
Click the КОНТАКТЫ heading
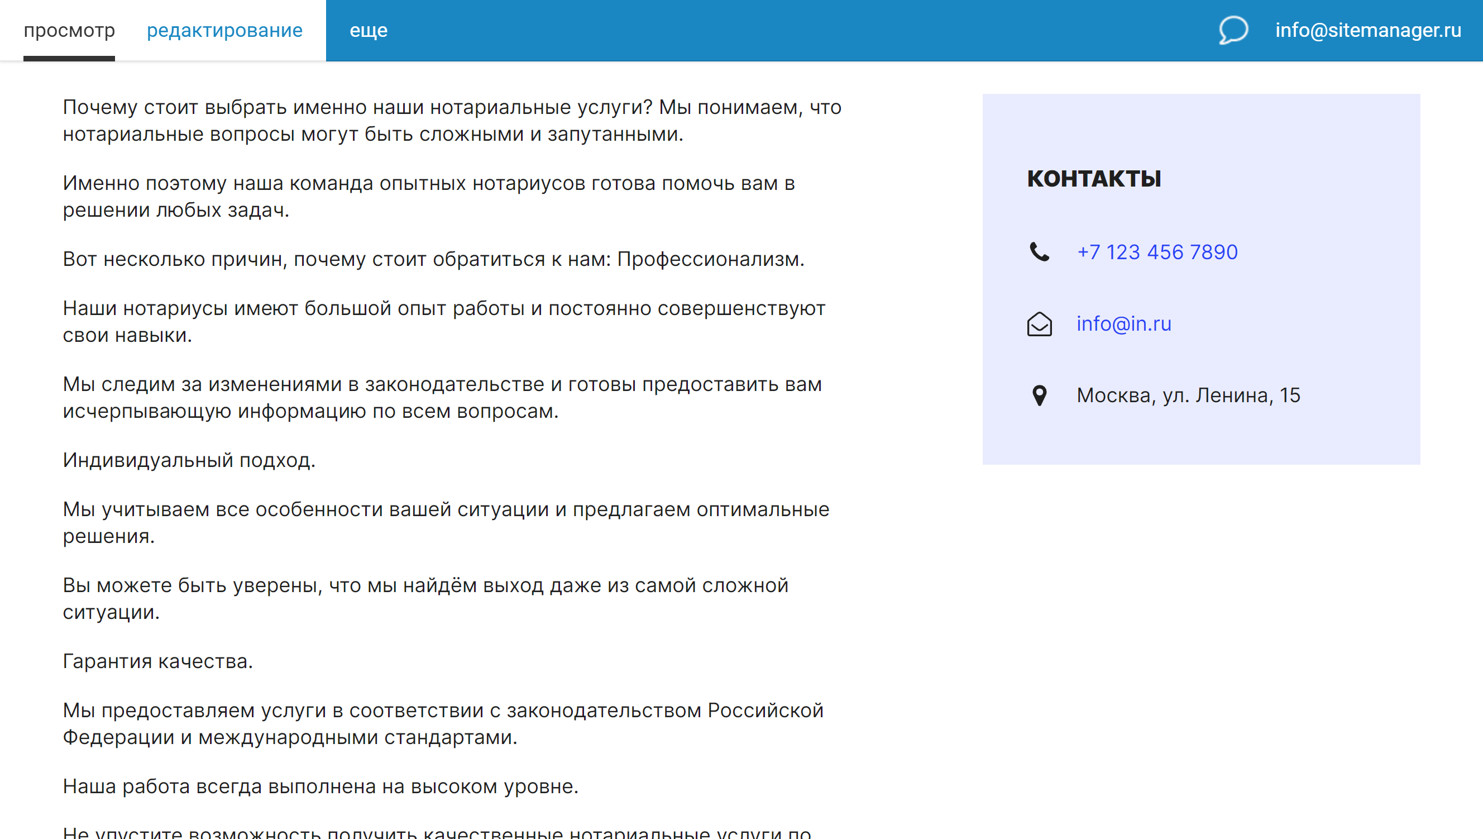click(x=1094, y=179)
